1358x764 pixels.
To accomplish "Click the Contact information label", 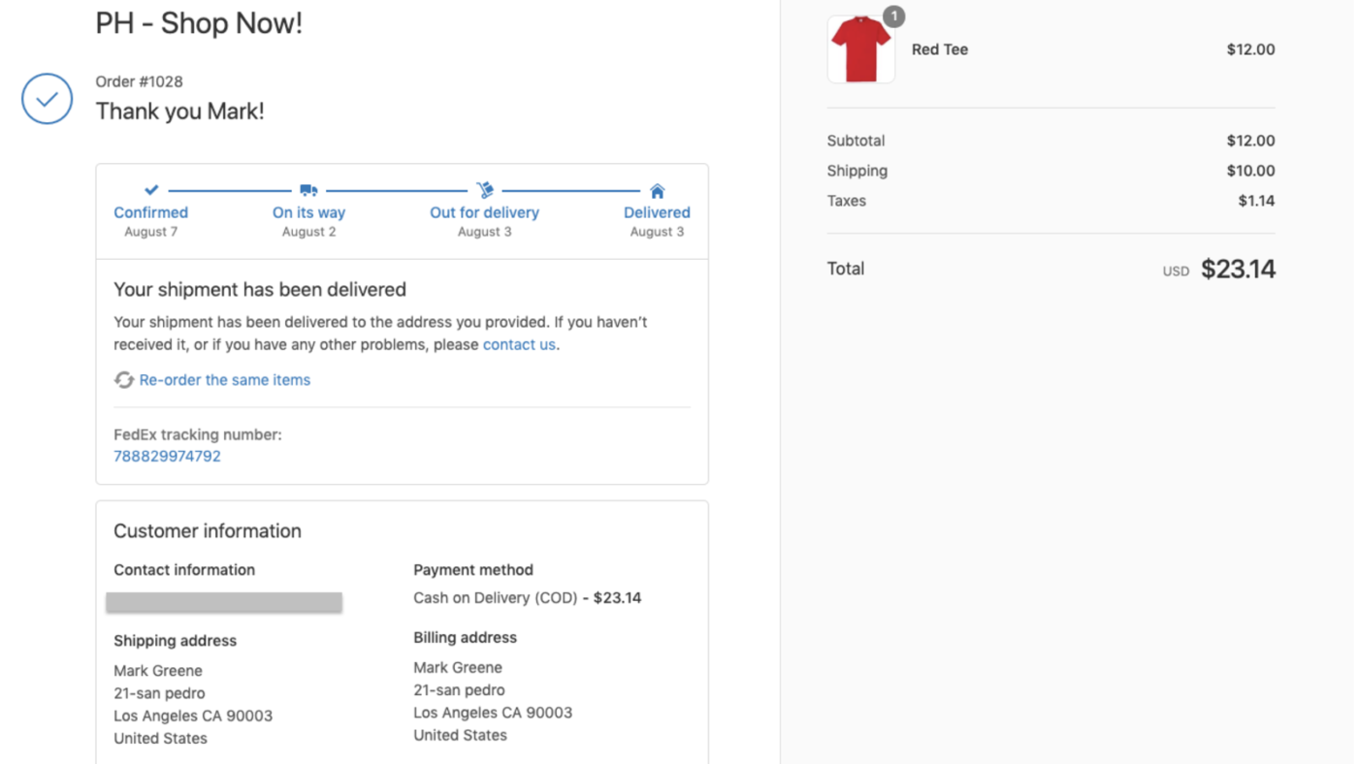I will tap(184, 570).
